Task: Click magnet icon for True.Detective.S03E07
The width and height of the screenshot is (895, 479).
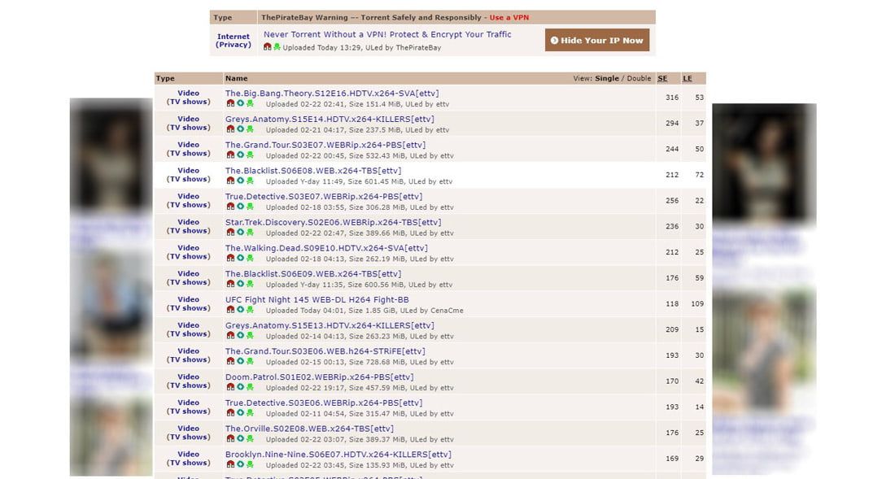Action: click(x=230, y=207)
